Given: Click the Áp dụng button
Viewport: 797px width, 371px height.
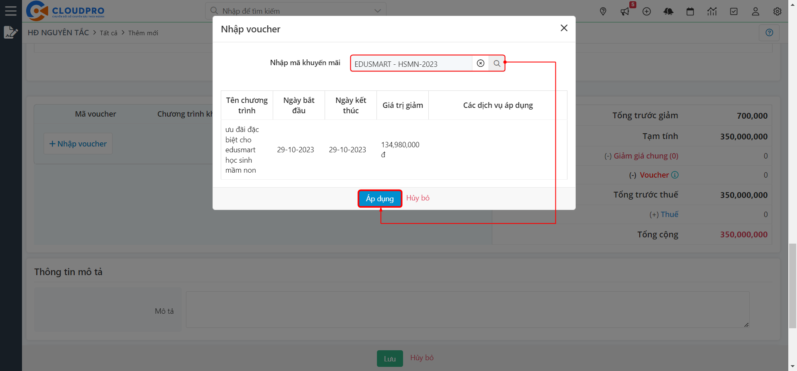Looking at the screenshot, I should [380, 198].
